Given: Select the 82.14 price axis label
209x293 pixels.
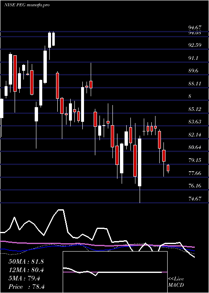Looking at the screenshot, I should pos(195,134).
